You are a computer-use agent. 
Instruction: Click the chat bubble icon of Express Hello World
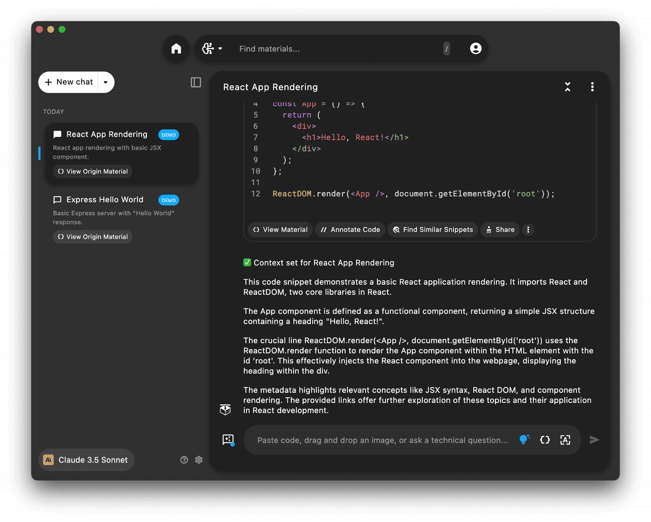pos(57,200)
